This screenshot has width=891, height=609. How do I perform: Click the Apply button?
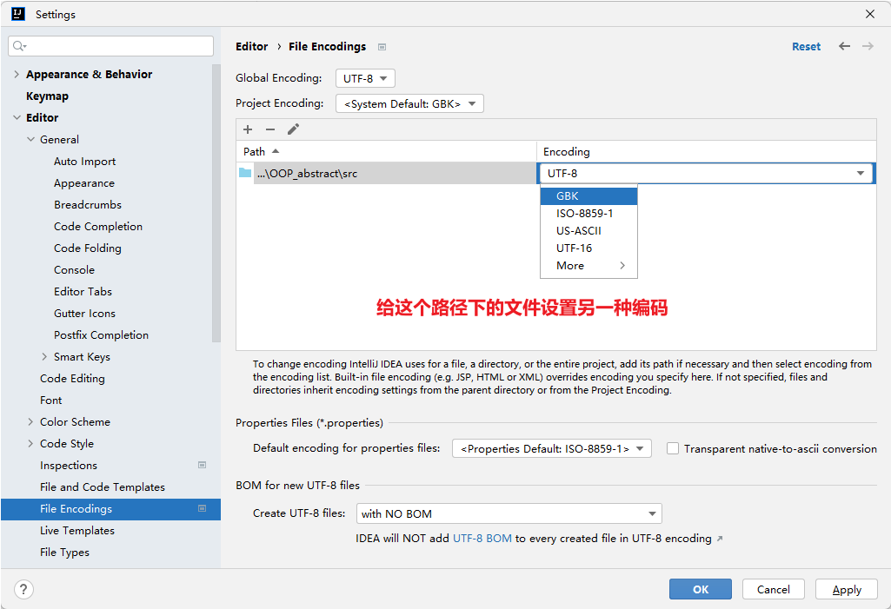pyautogui.click(x=847, y=589)
